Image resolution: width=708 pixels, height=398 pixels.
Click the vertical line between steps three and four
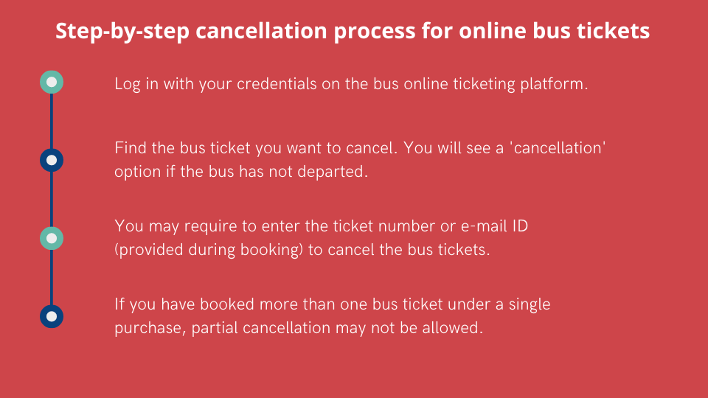click(x=52, y=277)
